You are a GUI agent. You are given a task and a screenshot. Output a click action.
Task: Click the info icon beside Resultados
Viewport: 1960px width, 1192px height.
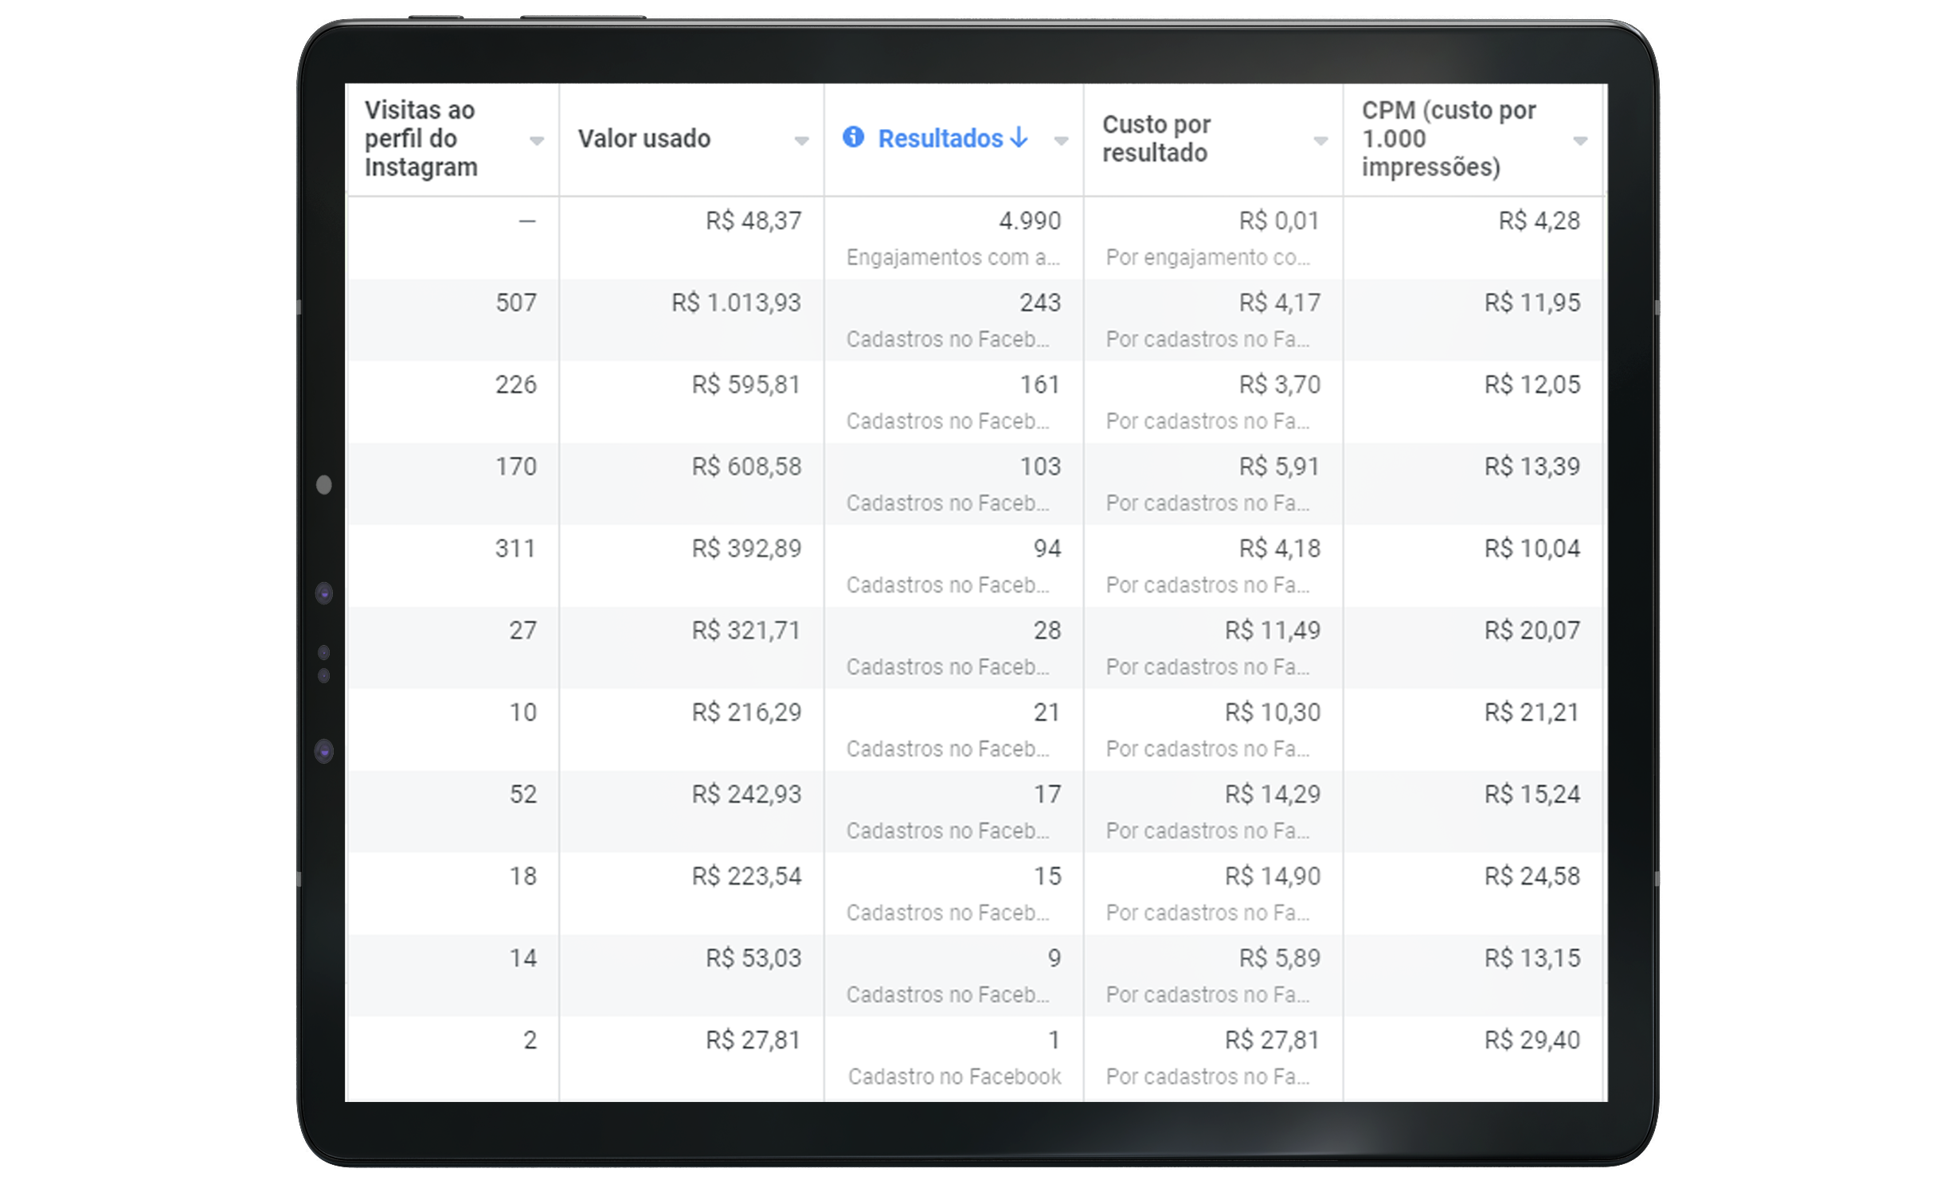(853, 138)
